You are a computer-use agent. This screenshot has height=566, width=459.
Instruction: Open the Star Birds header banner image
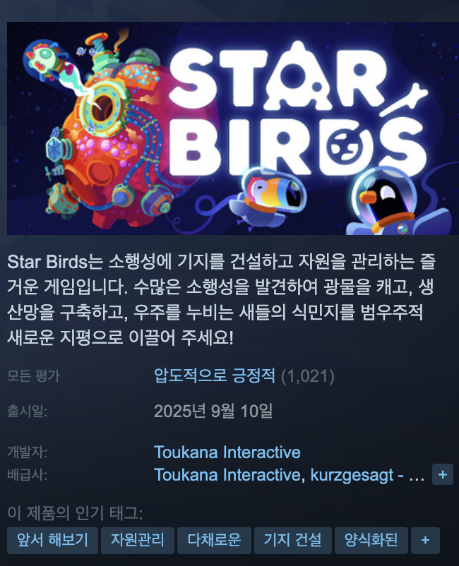tap(233, 128)
